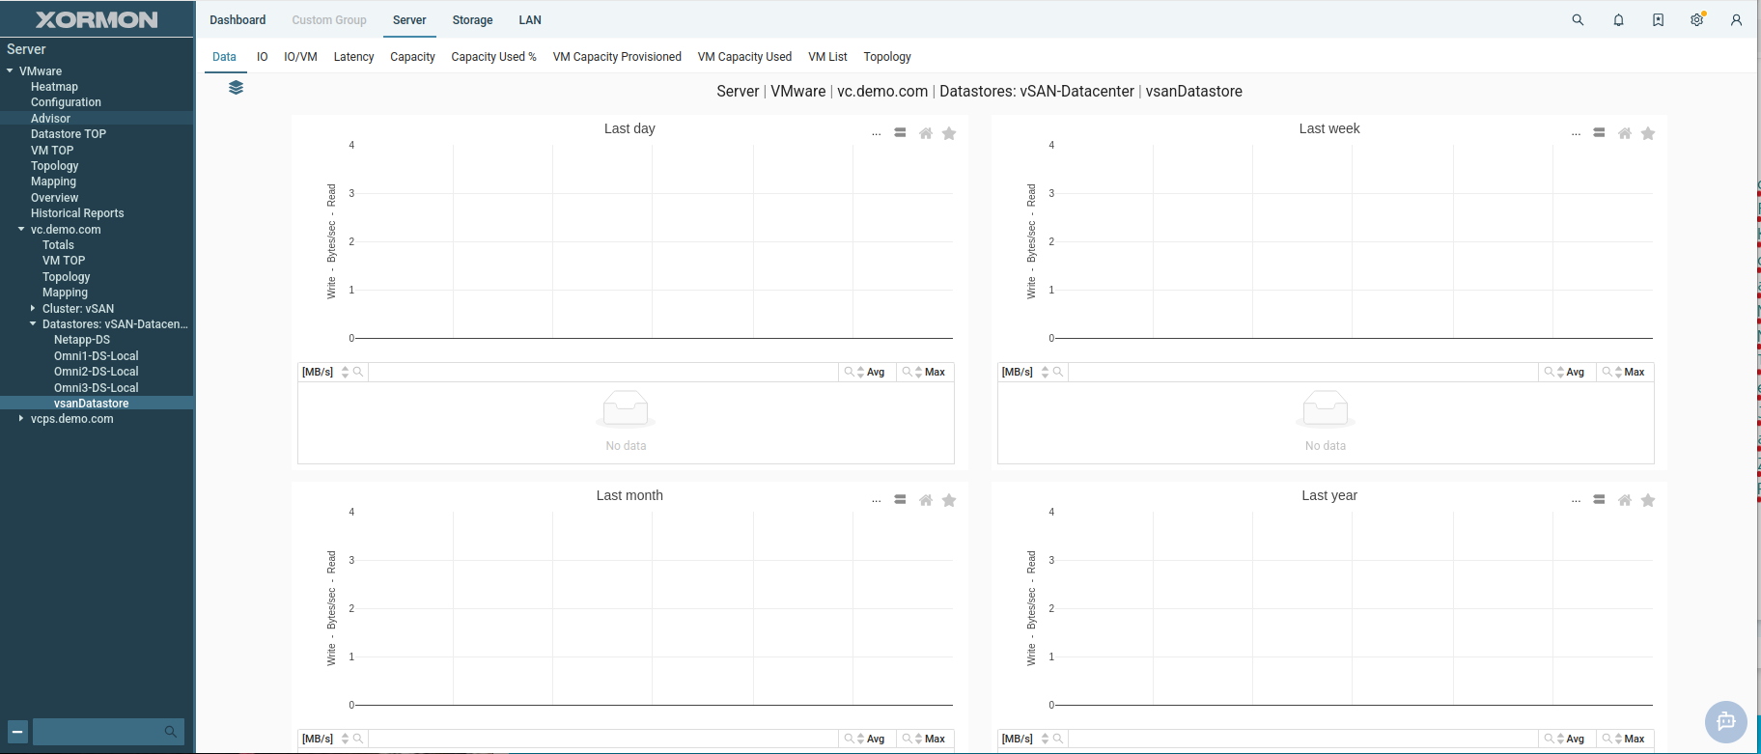Open the chat support bubble icon
1761x754 pixels.
point(1725,721)
